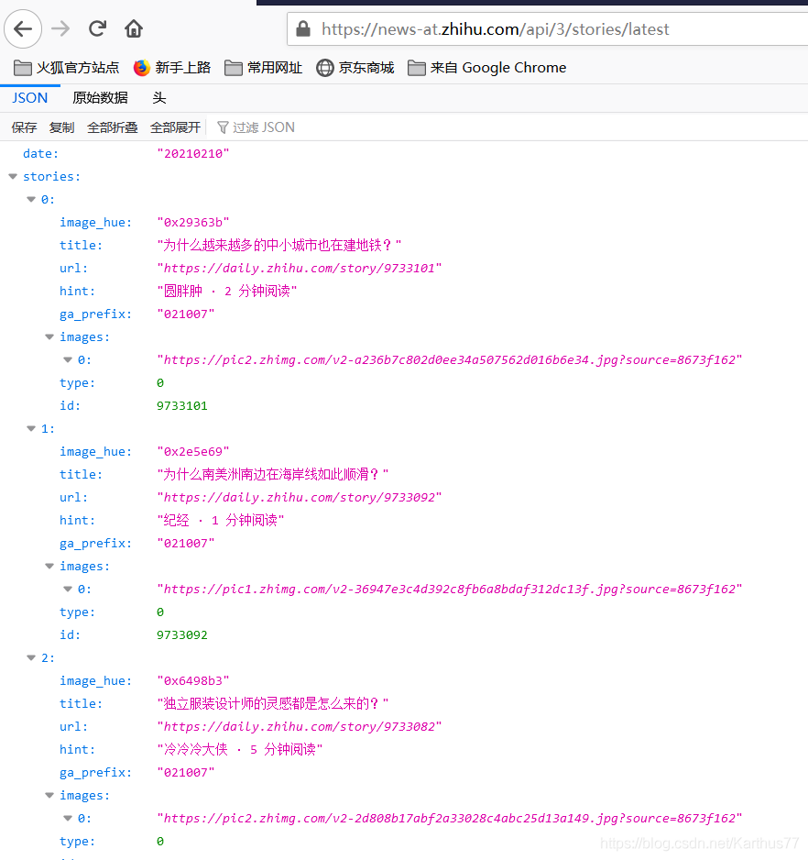808x860 pixels.
Task: Click 全部折叠 to collapse all
Action: pos(113,127)
